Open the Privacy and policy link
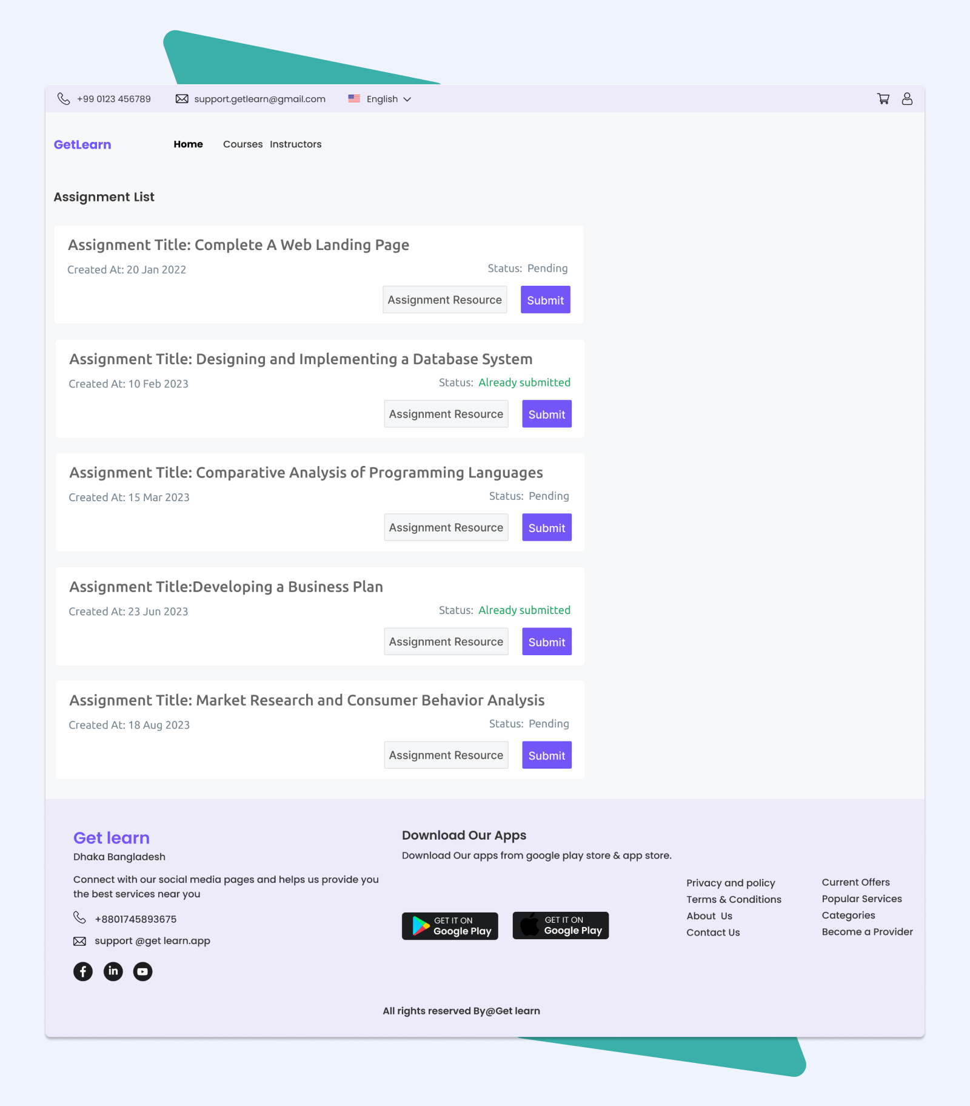 731,883
